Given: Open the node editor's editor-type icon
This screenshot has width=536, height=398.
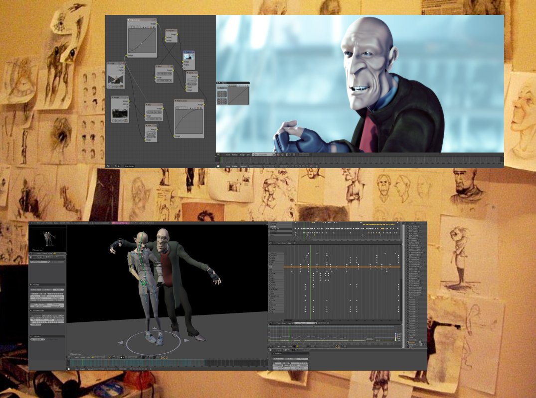Looking at the screenshot, I should click(108, 166).
